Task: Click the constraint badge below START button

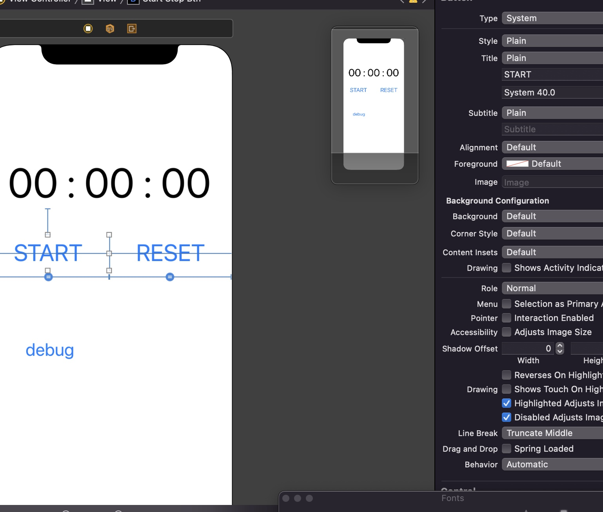Action: tap(48, 277)
